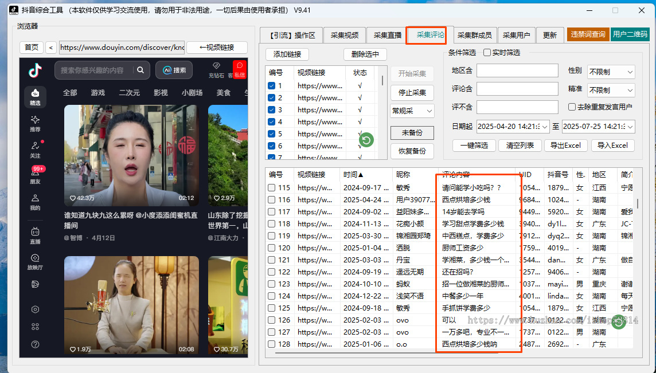Click the 未备份 button
The height and width of the screenshot is (373, 656).
[x=412, y=132]
